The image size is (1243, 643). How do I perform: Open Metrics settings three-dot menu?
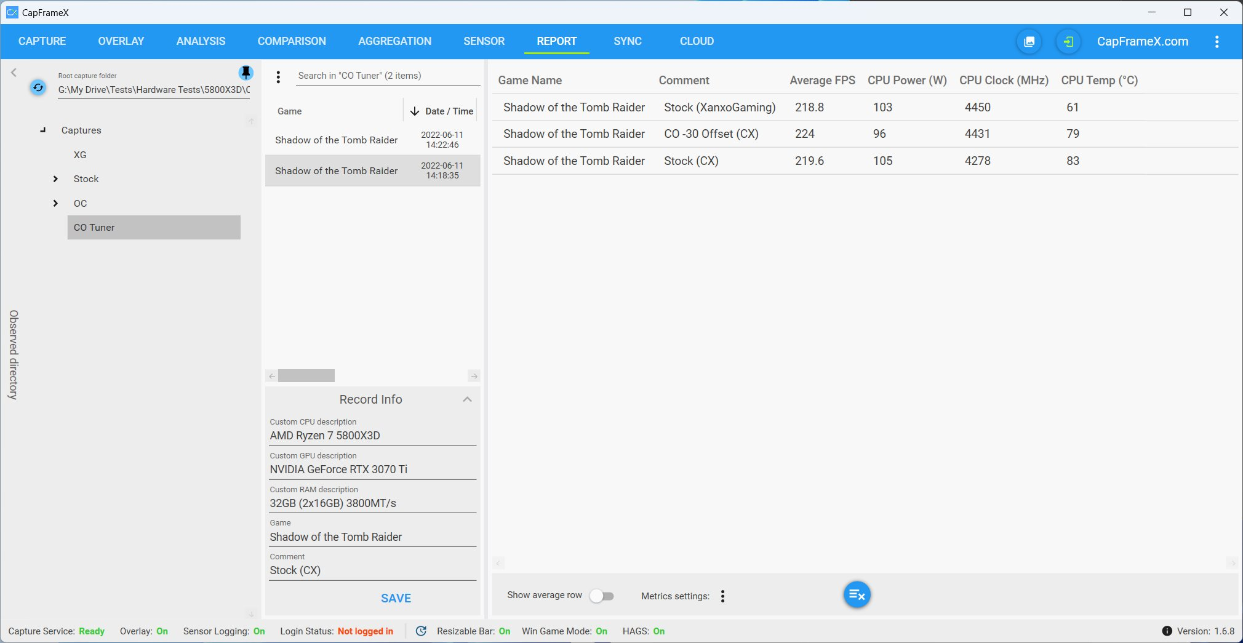(x=722, y=596)
